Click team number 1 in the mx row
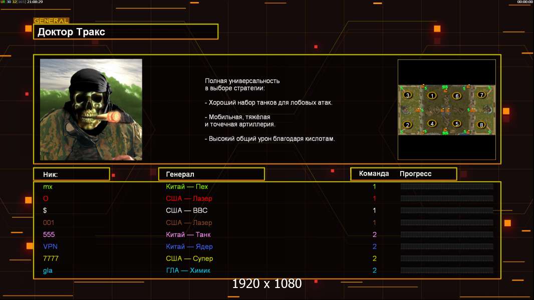 pyautogui.click(x=374, y=186)
